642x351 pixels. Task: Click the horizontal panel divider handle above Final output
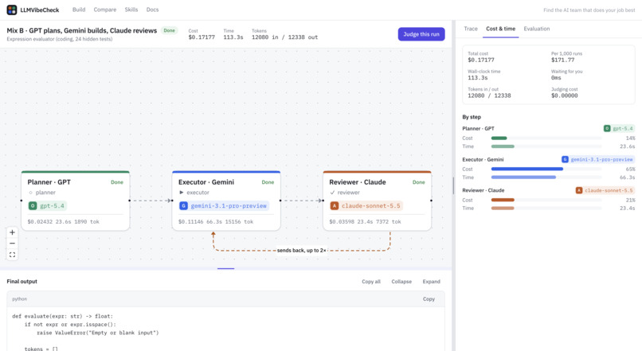point(225,268)
